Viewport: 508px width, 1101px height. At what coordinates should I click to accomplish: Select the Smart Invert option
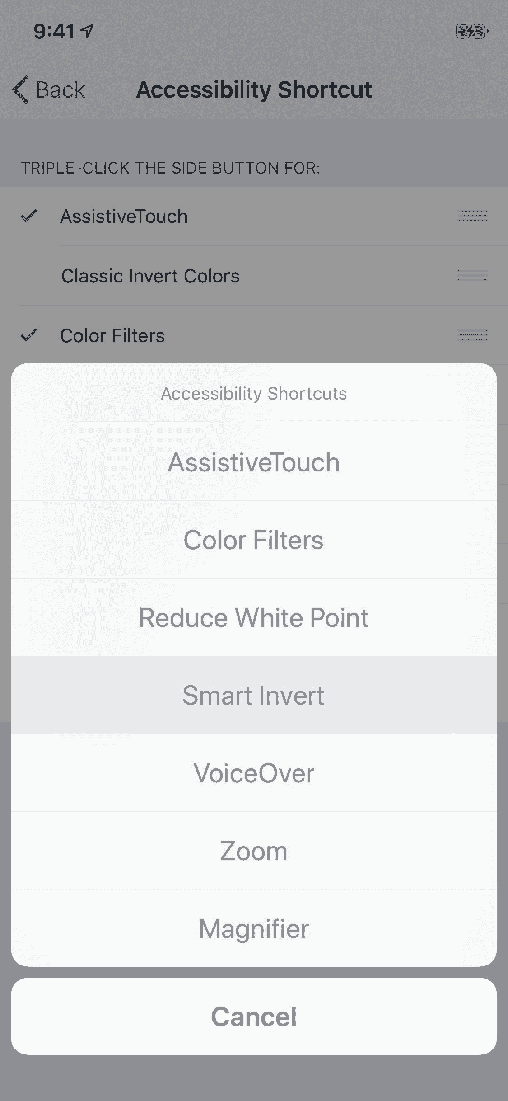(x=254, y=695)
